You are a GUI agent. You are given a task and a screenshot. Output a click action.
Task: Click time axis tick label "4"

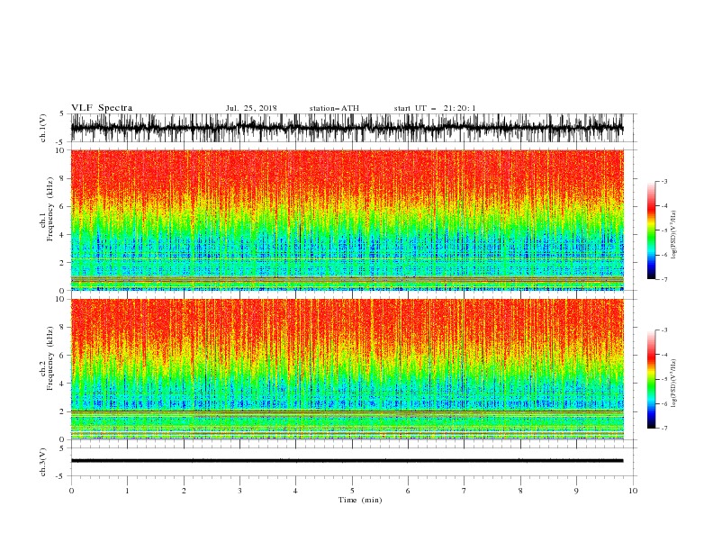[296, 491]
